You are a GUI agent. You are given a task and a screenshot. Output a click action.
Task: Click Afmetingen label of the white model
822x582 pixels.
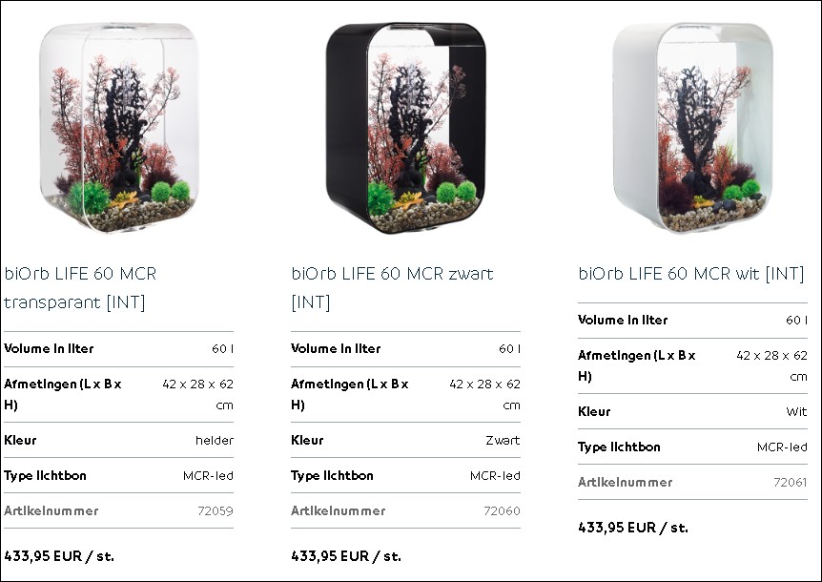[x=636, y=365]
